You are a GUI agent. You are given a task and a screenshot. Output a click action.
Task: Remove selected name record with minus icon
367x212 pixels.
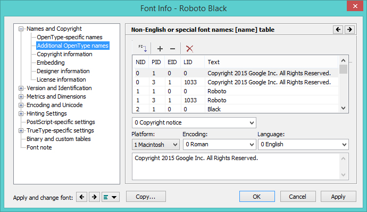(172, 48)
